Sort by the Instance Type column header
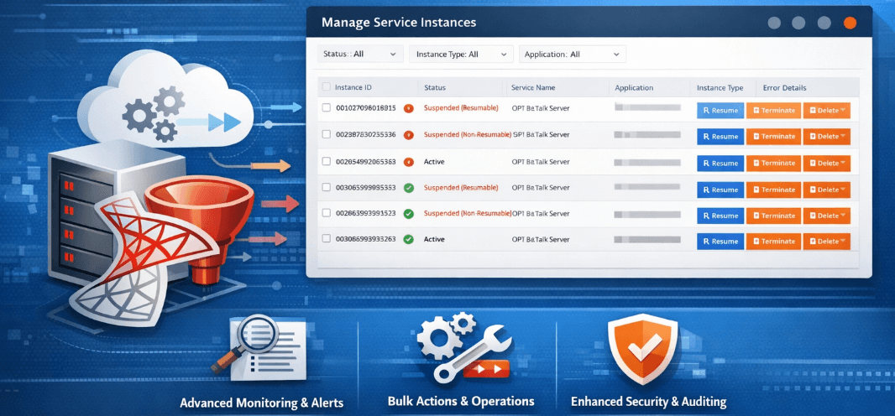The image size is (895, 416). tap(720, 88)
